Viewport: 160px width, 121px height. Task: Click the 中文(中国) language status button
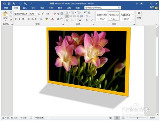(x=40, y=118)
